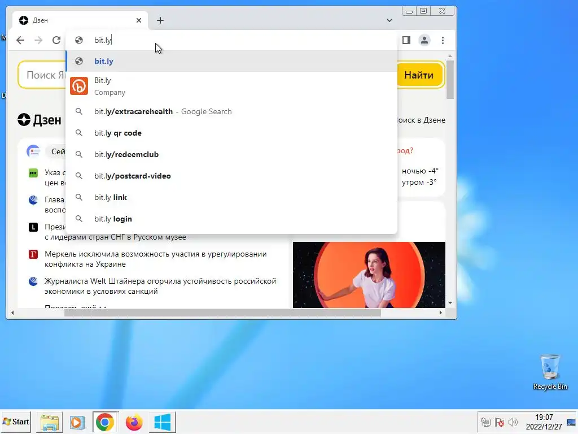
Task: Click the Поиск Яндекс search field
Action: tap(42, 75)
